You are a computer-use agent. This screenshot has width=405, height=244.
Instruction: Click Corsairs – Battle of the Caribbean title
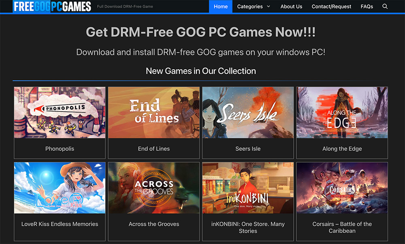tap(342, 227)
